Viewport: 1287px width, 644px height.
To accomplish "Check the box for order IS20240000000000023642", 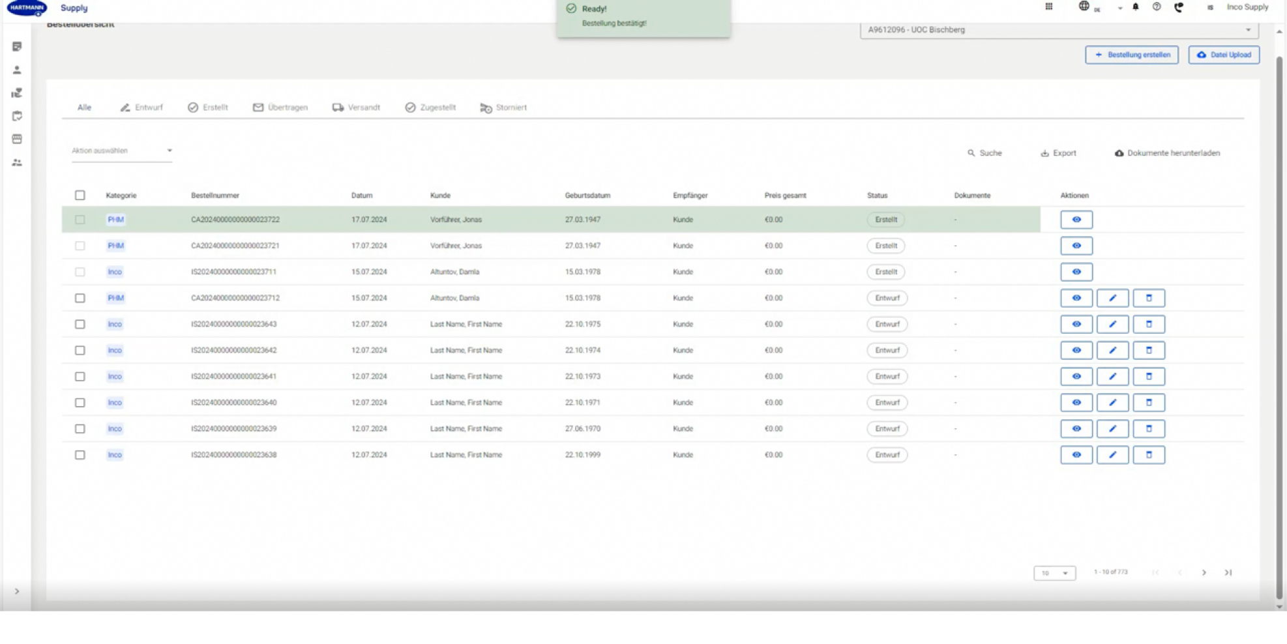I will click(80, 350).
